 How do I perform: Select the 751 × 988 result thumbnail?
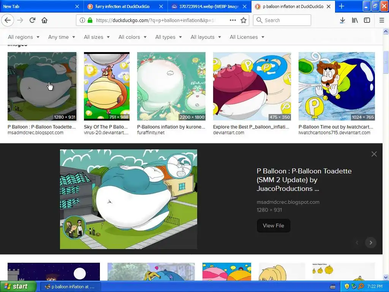coord(107,86)
